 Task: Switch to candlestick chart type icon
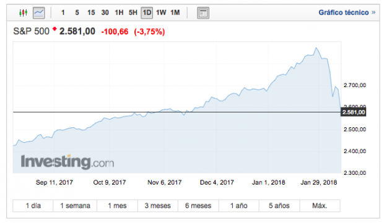[x=24, y=12]
